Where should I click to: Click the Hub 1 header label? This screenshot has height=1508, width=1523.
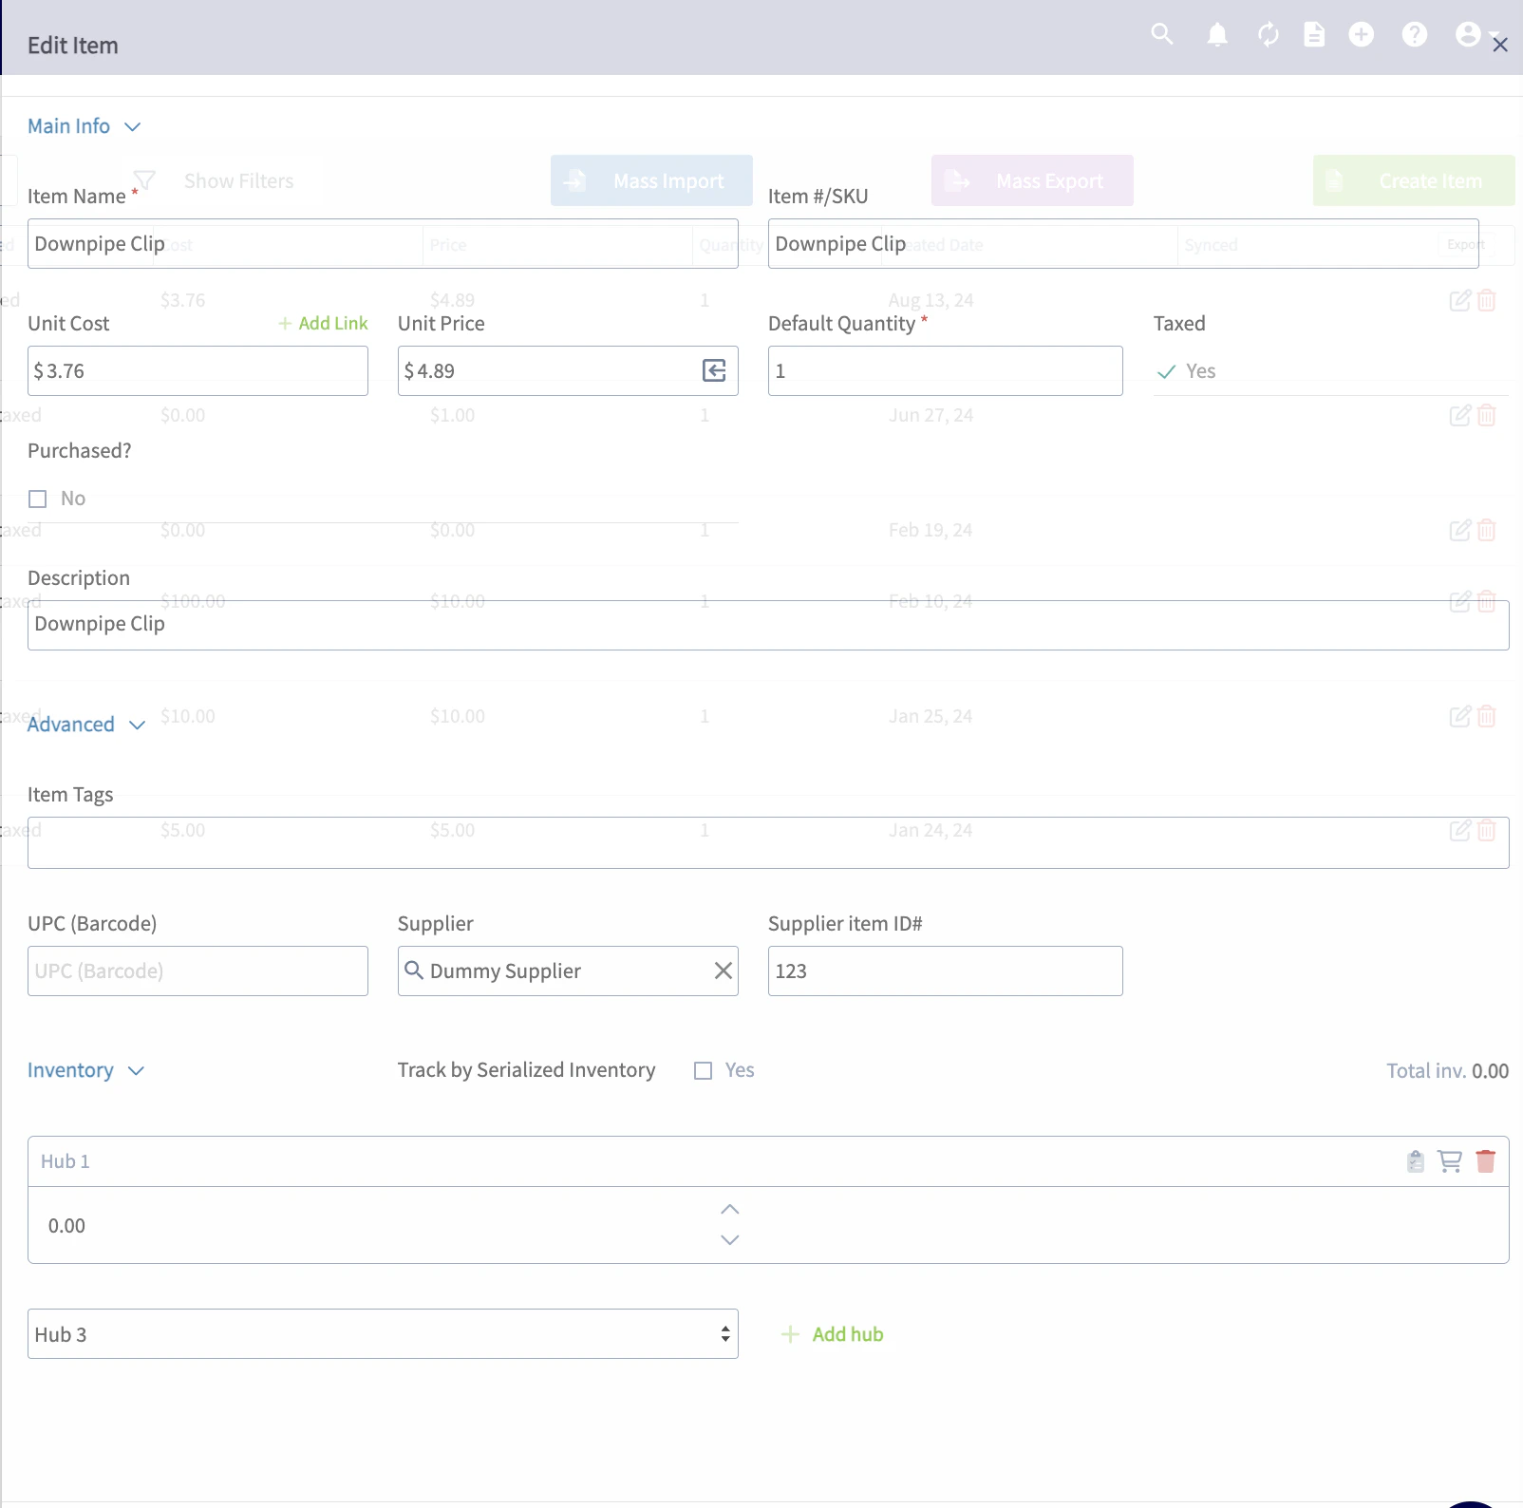tap(66, 1161)
